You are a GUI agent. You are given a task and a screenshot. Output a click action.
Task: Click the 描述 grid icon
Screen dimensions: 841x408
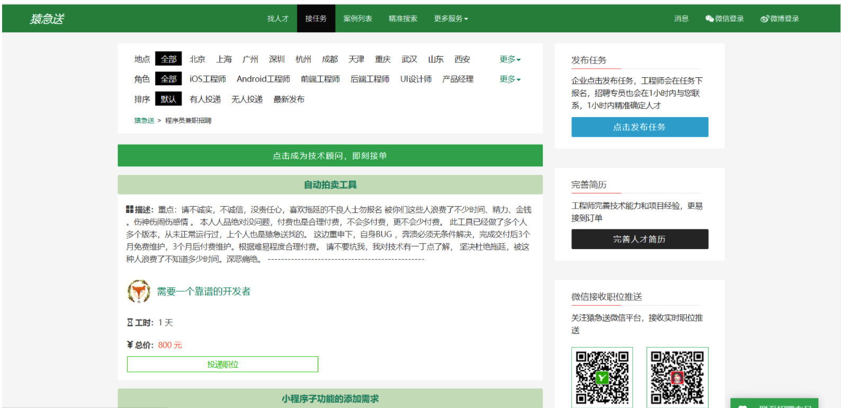tap(130, 209)
